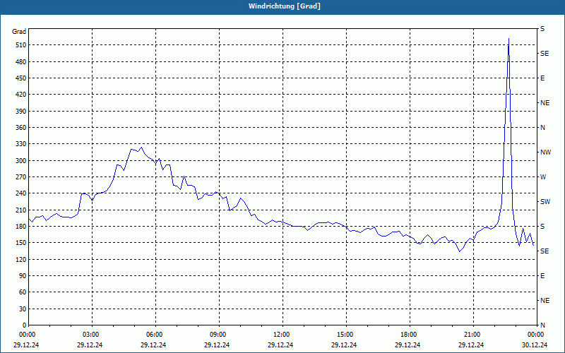Select the 270 value on the left axis

21,177
